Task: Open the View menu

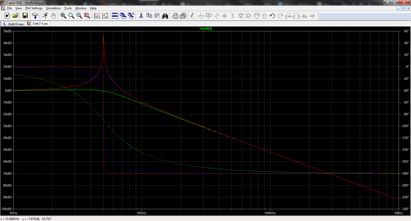Action: (x=18, y=8)
